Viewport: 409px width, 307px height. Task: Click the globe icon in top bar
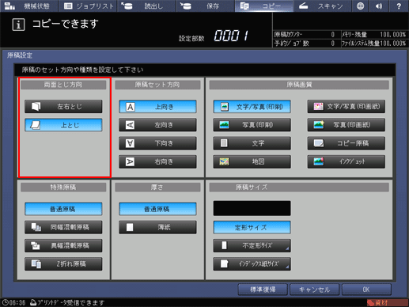360,6
